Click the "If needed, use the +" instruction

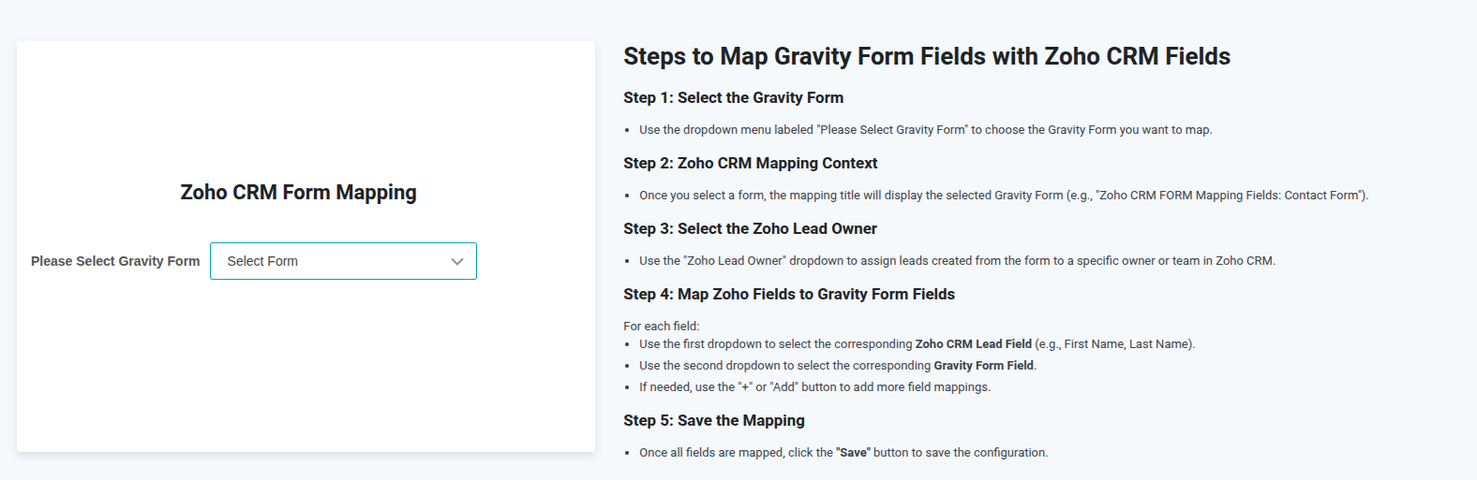click(x=814, y=387)
